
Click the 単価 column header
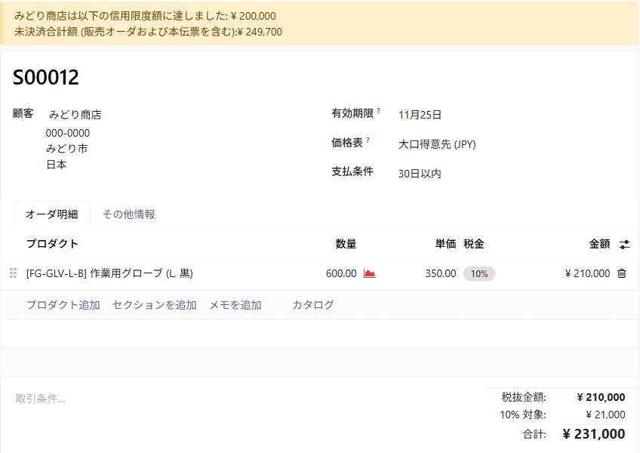pos(445,244)
